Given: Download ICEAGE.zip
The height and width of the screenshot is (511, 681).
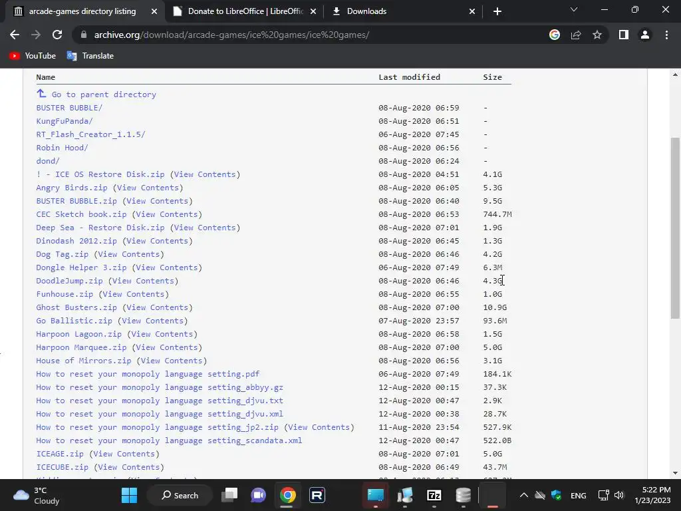Looking at the screenshot, I should pos(60,454).
